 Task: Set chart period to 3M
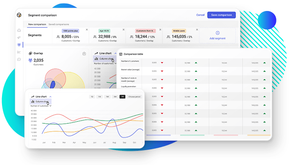point(115,96)
